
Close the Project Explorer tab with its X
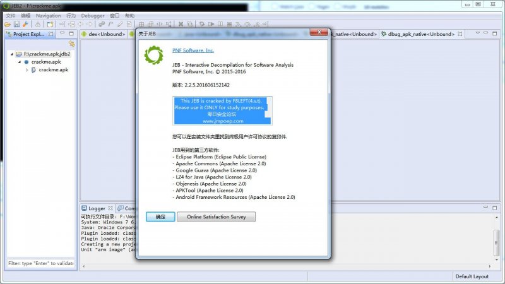click(x=51, y=34)
